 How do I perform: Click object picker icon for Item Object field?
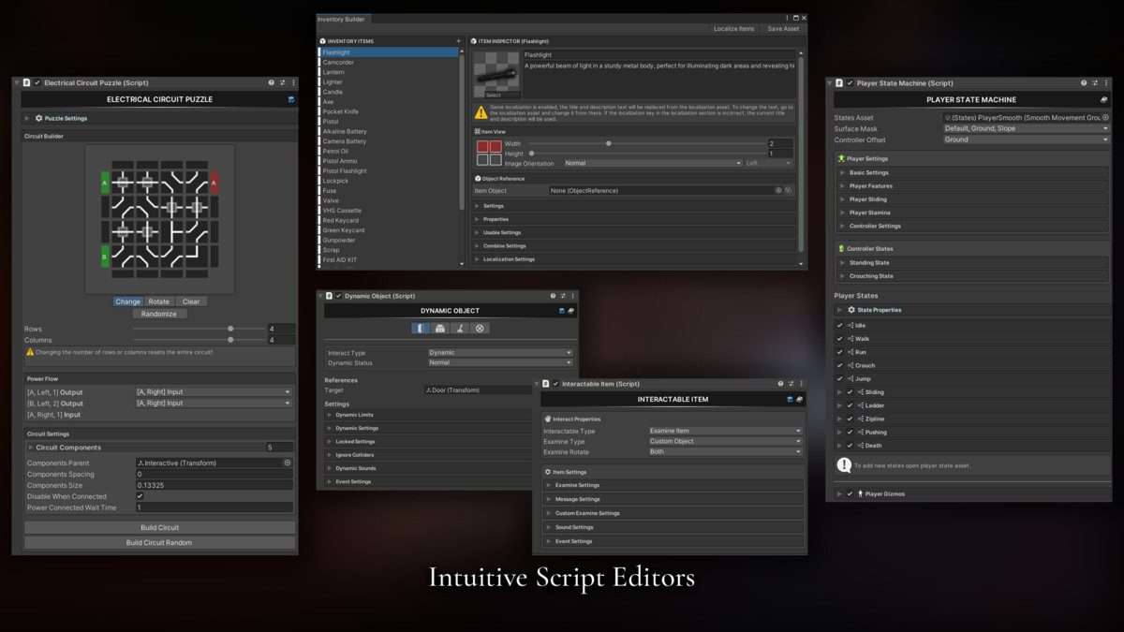tap(778, 190)
